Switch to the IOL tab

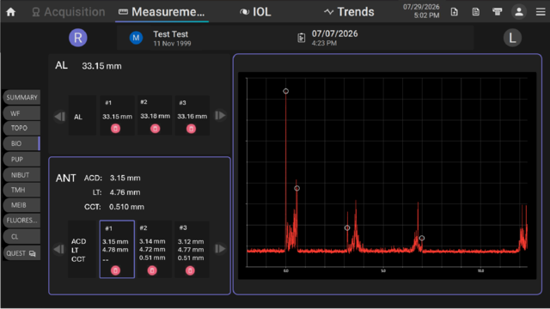point(255,12)
